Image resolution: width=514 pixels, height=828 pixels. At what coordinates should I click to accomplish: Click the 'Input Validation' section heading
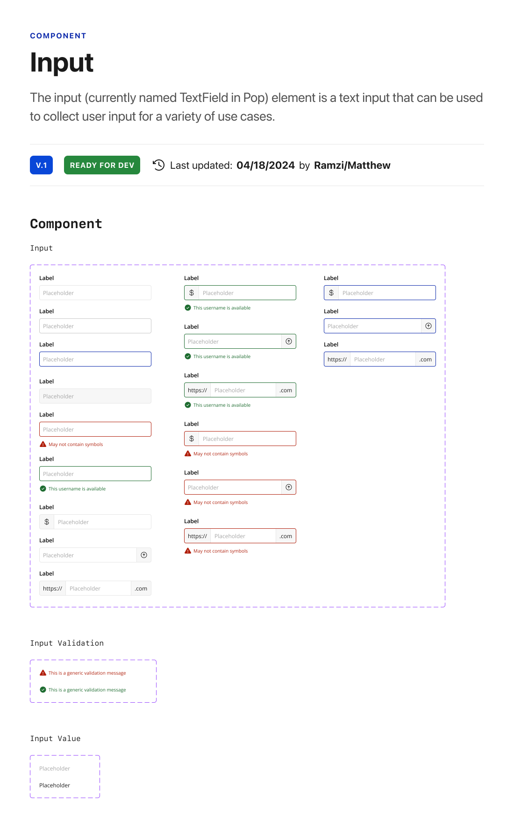[x=67, y=643]
